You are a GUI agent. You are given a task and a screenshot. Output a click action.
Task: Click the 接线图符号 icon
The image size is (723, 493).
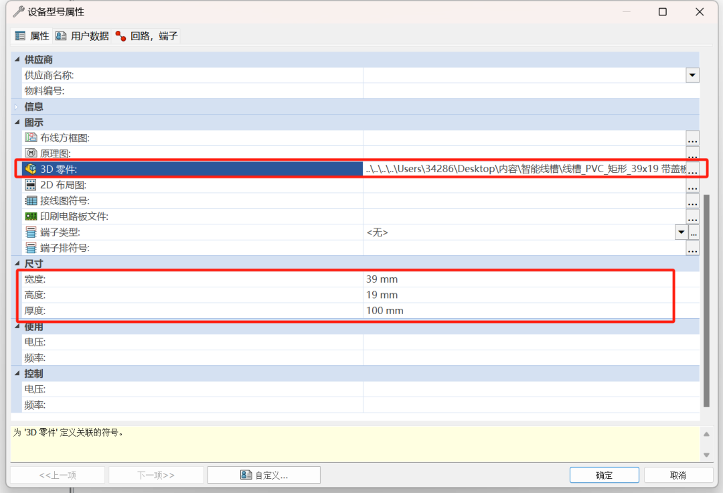[31, 201]
